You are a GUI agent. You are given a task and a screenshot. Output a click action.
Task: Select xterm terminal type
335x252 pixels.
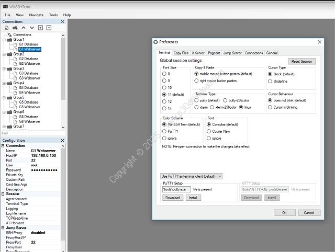[x=196, y=107]
